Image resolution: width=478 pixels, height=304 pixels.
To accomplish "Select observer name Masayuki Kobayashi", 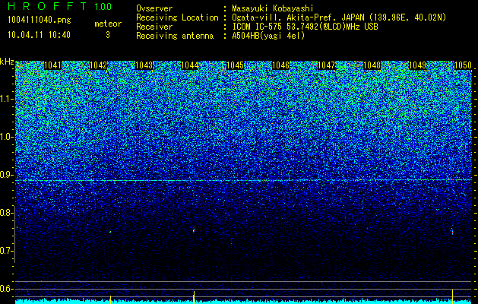I will pos(273,8).
